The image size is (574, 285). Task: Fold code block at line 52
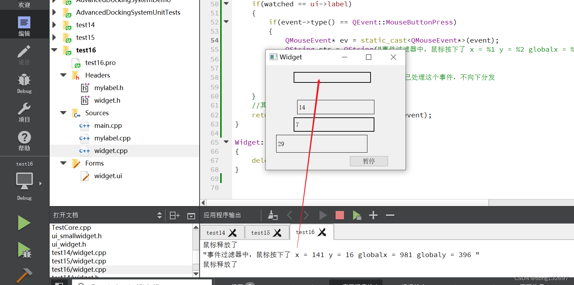point(226,22)
